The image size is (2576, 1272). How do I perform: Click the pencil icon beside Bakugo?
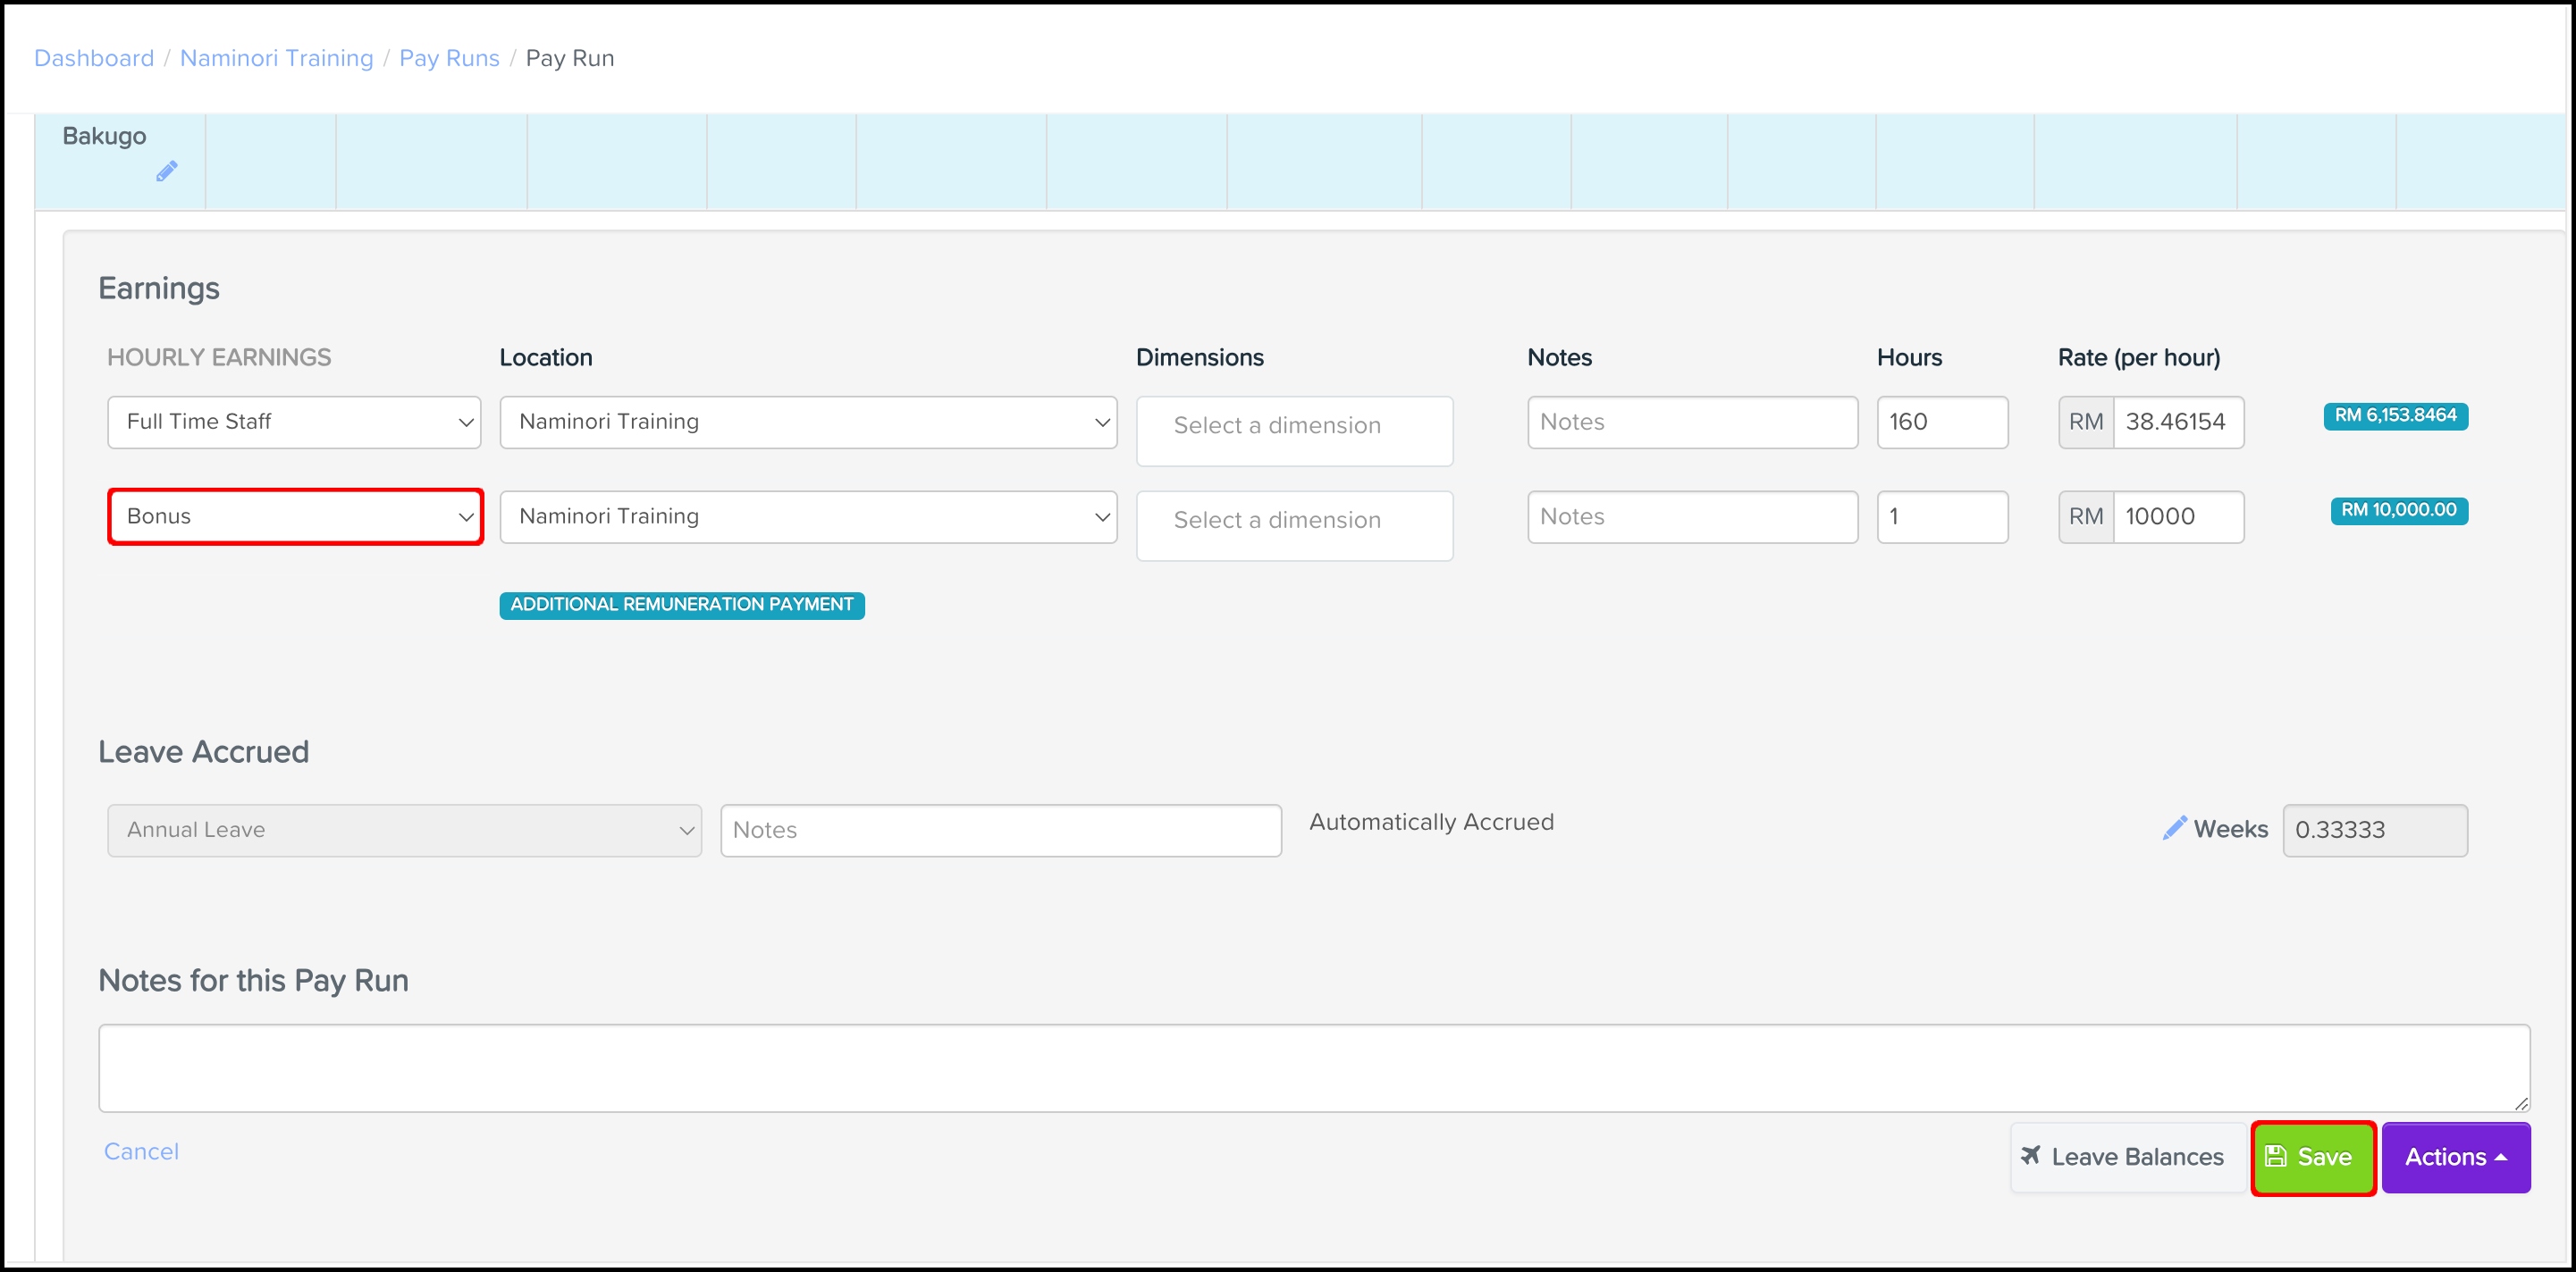(x=167, y=172)
